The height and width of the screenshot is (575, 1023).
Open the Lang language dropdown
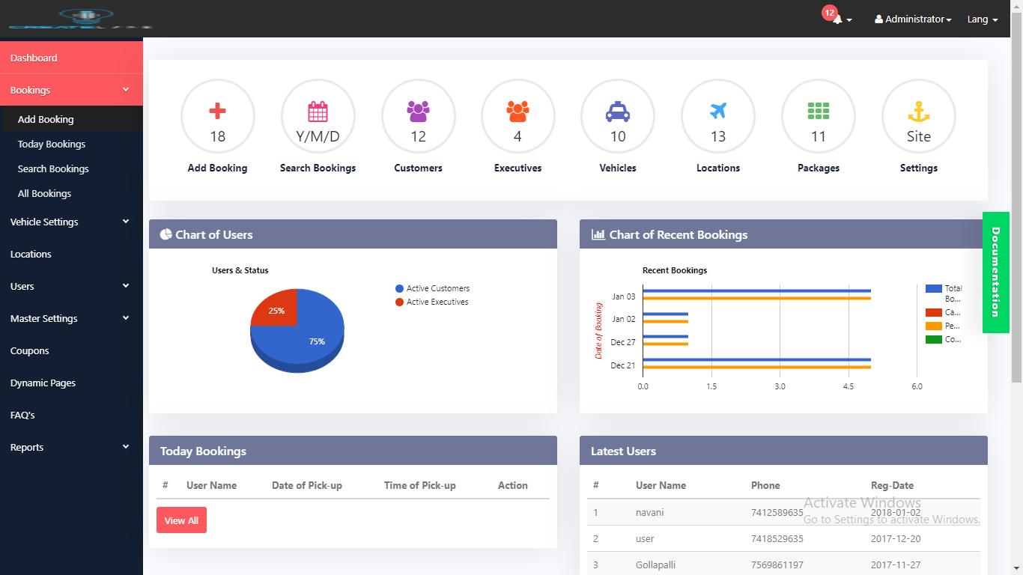click(x=983, y=19)
